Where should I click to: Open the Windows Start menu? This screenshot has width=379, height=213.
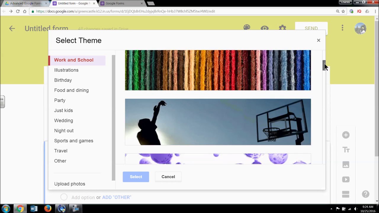[x=6, y=209]
